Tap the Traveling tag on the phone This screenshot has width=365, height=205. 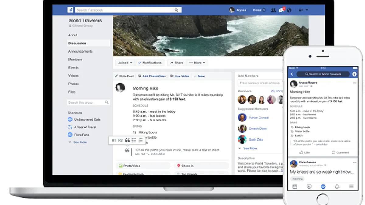(x=297, y=179)
